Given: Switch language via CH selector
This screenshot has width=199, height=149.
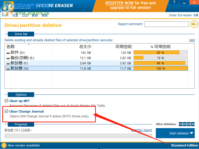Looking at the screenshot, I should point(196,15).
